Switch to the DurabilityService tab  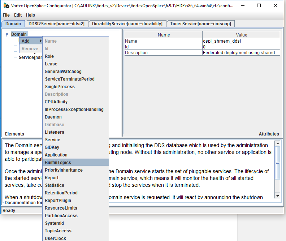click(127, 24)
